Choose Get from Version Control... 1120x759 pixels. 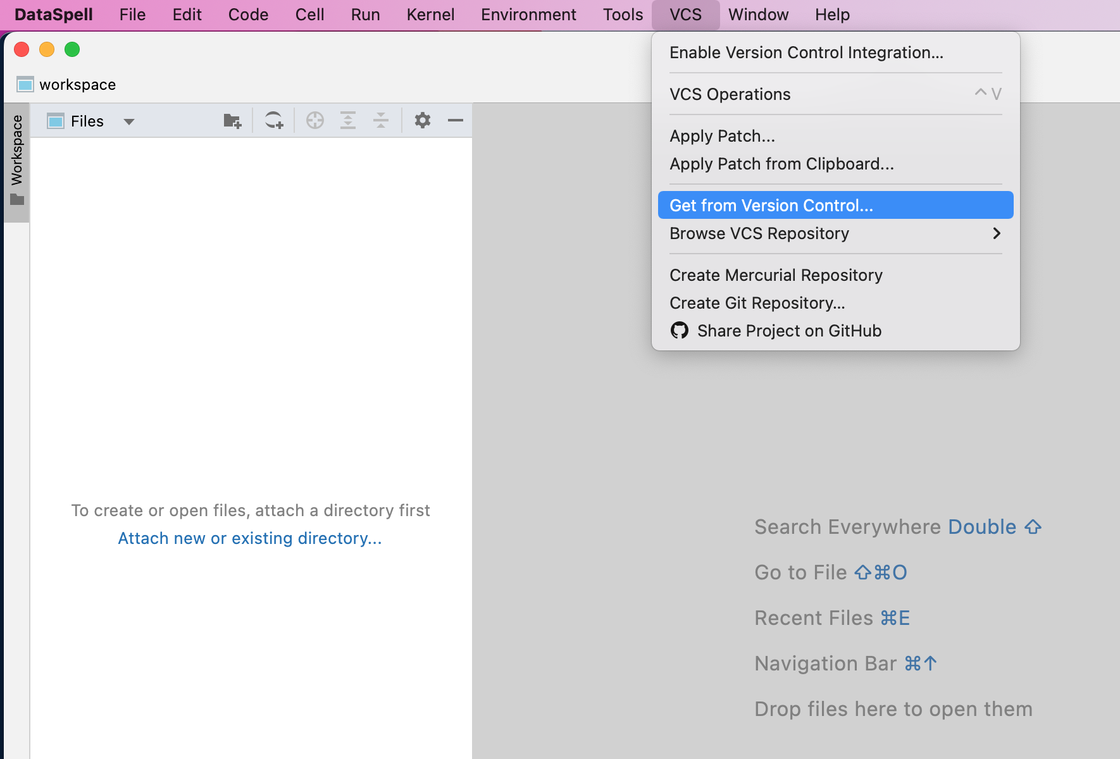(835, 205)
